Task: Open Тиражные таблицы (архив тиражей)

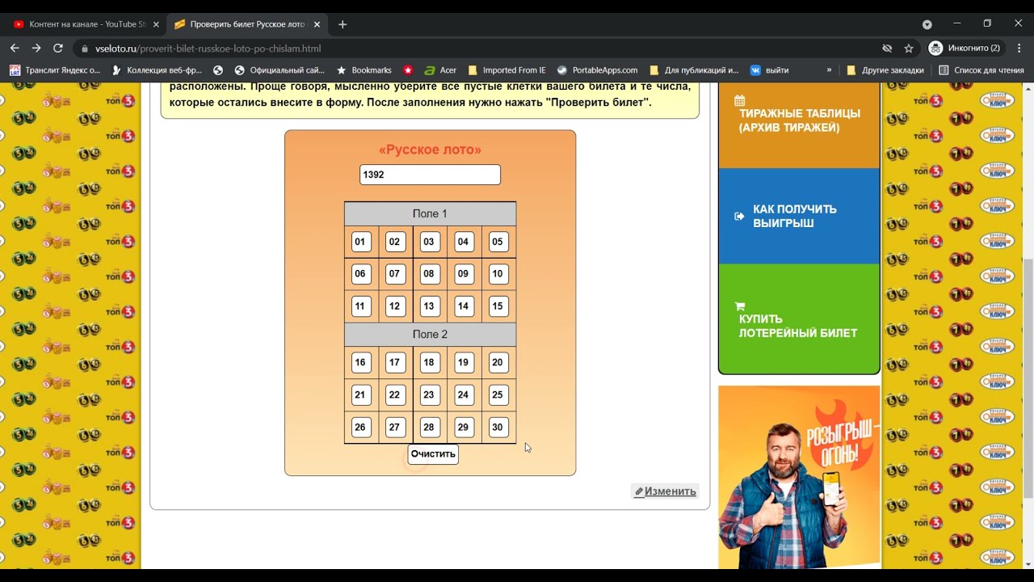Action: tap(799, 120)
